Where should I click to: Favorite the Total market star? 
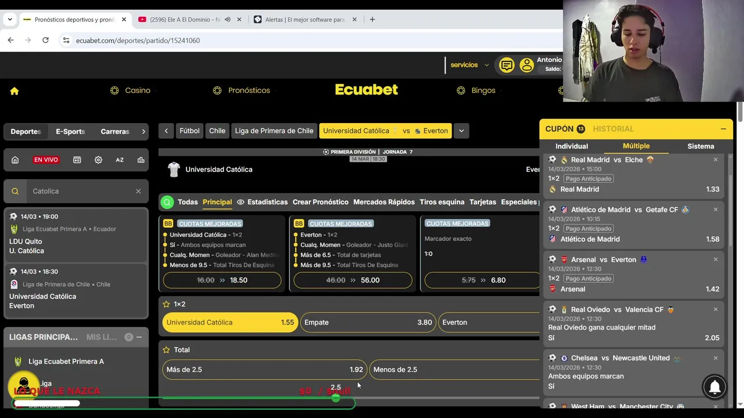pos(166,350)
